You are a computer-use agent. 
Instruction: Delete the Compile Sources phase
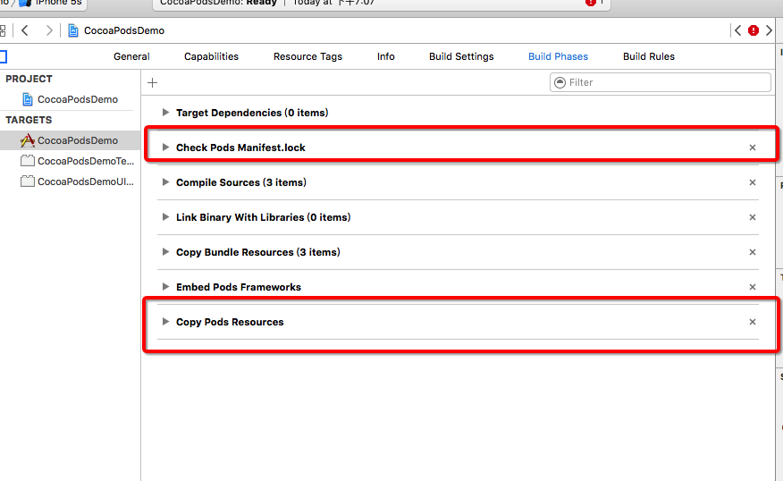click(x=753, y=182)
